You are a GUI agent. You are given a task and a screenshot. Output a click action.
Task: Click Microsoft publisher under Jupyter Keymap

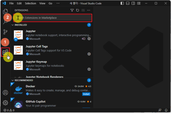(x=35, y=70)
